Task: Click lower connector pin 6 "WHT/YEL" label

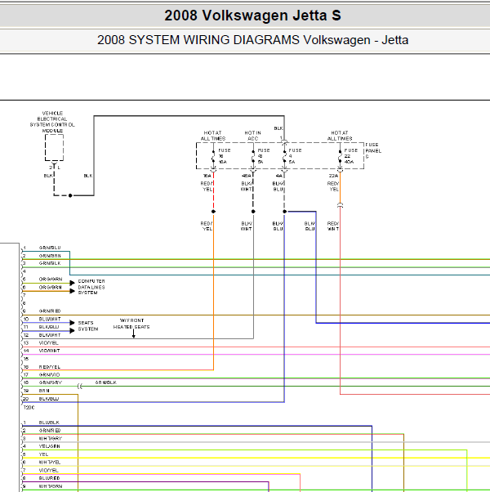Action: 50,463
